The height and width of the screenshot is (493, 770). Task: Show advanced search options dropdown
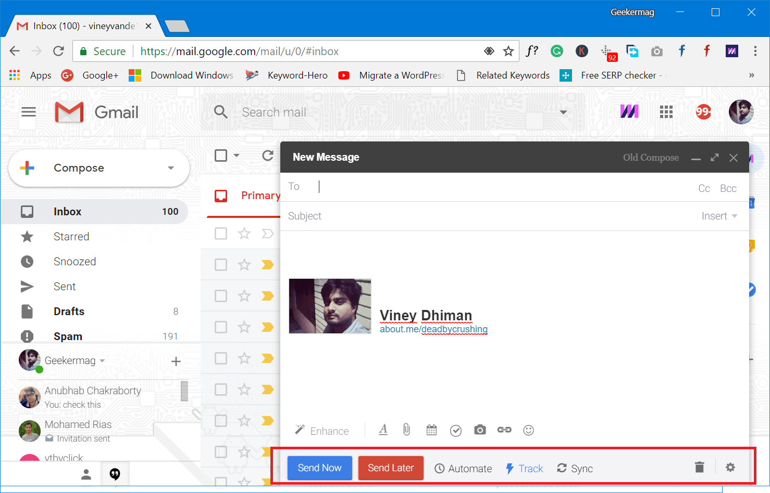[x=563, y=112]
